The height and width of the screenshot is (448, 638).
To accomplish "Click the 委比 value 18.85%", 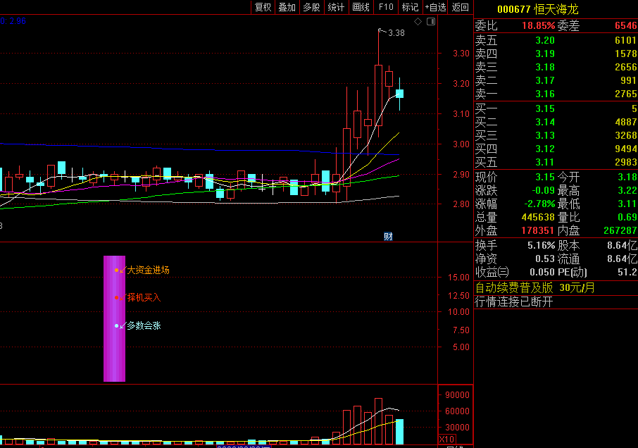I will [538, 25].
